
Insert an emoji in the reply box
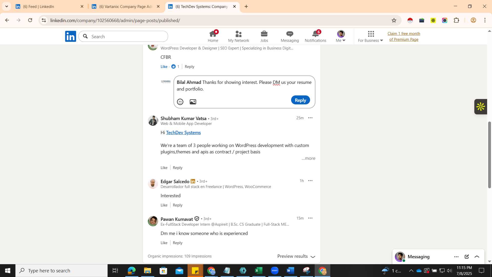(x=180, y=102)
